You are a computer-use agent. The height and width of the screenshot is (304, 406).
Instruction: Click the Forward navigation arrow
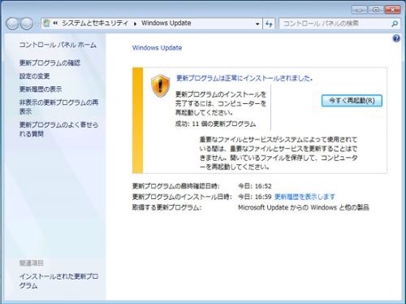click(27, 24)
